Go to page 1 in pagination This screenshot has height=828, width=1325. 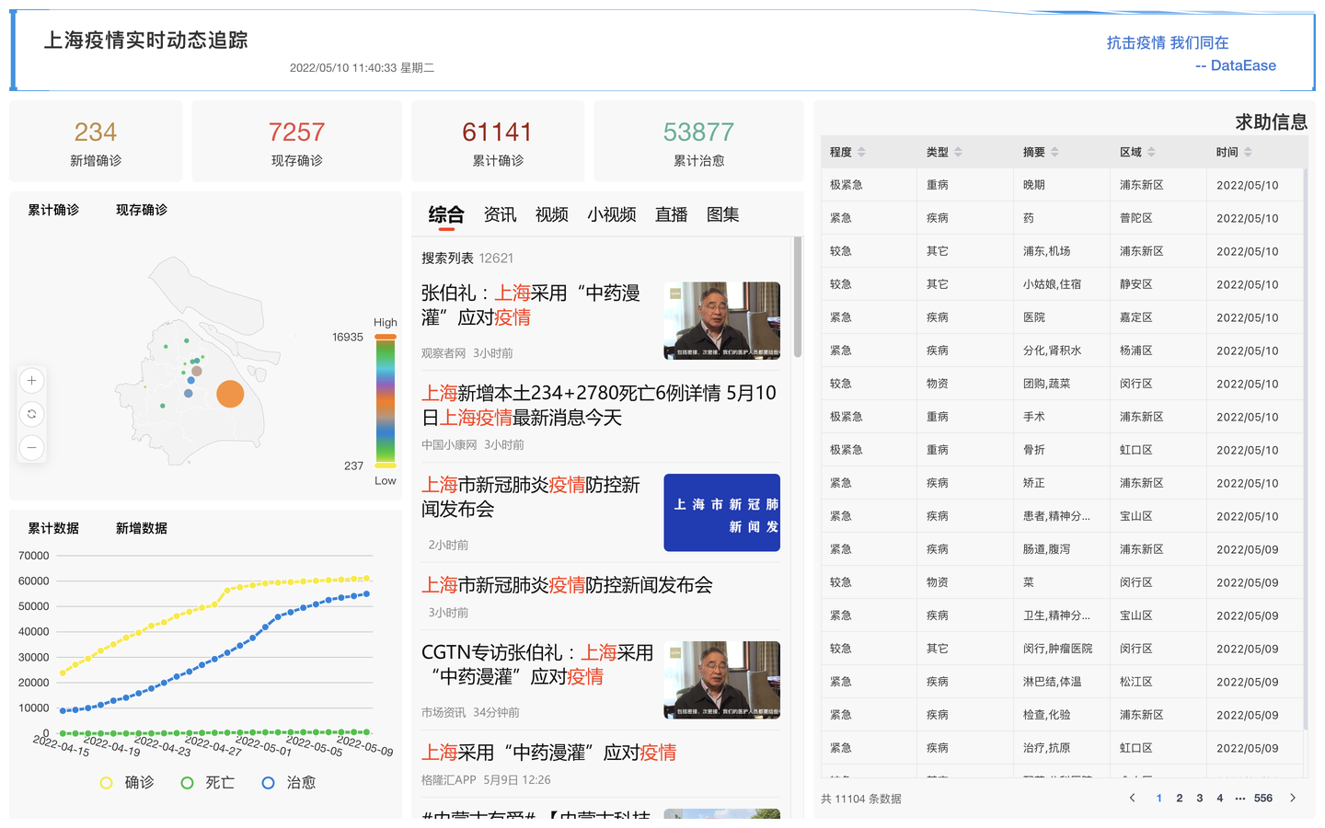tap(1158, 798)
